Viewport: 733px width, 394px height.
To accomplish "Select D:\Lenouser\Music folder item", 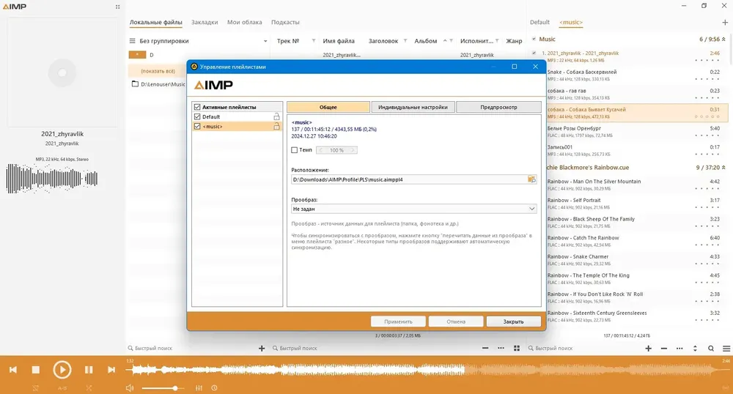I will pos(158,84).
